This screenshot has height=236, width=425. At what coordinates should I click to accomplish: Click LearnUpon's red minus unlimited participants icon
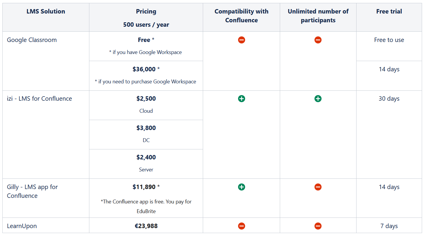(318, 226)
